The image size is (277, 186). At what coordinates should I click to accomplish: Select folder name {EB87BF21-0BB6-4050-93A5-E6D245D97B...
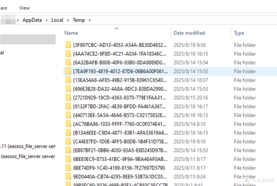[x=120, y=150]
